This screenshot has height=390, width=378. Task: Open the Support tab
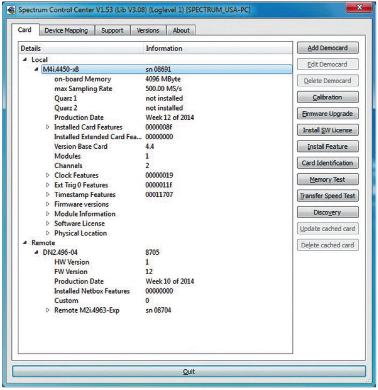tap(113, 30)
